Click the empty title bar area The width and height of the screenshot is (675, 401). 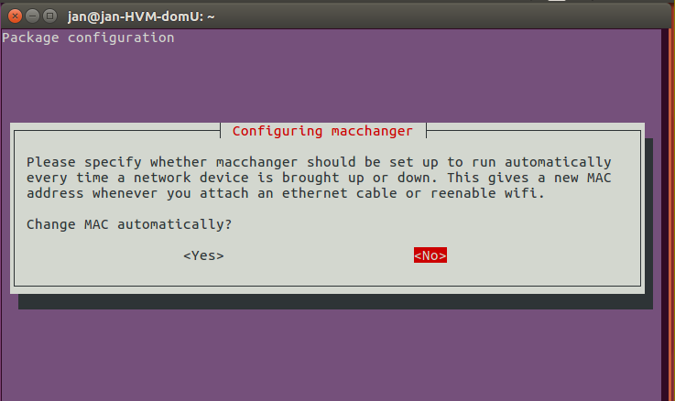(430, 16)
